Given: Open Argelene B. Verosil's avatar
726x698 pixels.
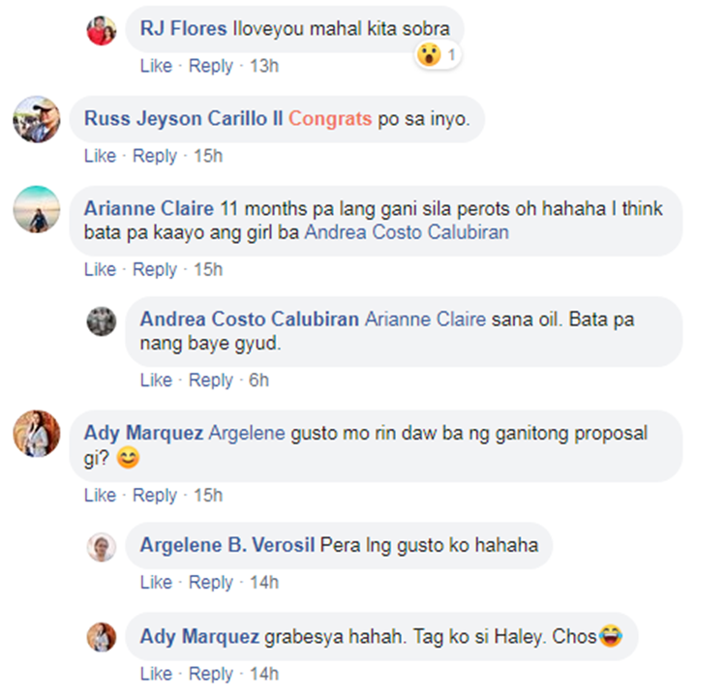Looking at the screenshot, I should coord(102,548).
